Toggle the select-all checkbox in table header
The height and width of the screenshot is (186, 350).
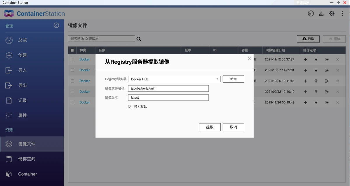pyautogui.click(x=72, y=50)
